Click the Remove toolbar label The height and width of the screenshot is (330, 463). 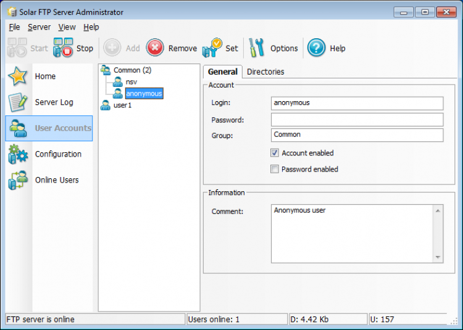click(183, 48)
